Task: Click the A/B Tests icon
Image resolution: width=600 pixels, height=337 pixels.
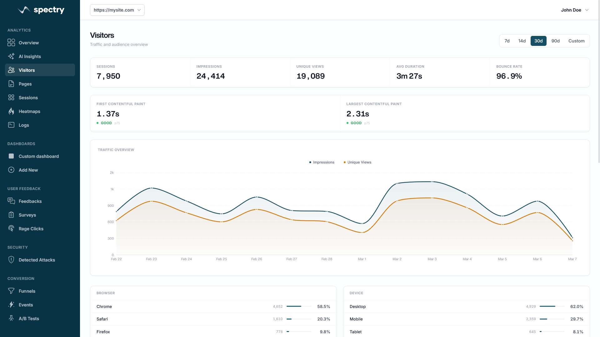Action: (x=11, y=319)
